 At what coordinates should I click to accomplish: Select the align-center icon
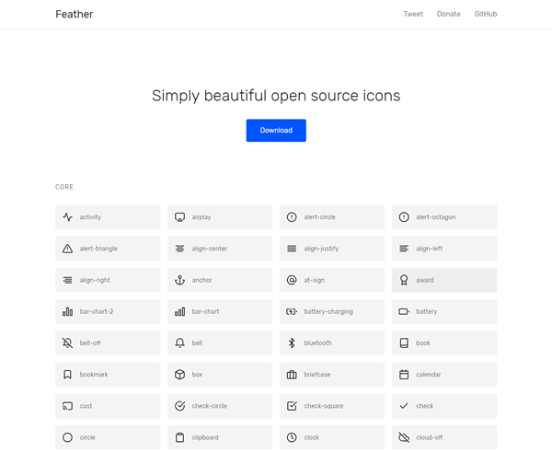(x=180, y=249)
